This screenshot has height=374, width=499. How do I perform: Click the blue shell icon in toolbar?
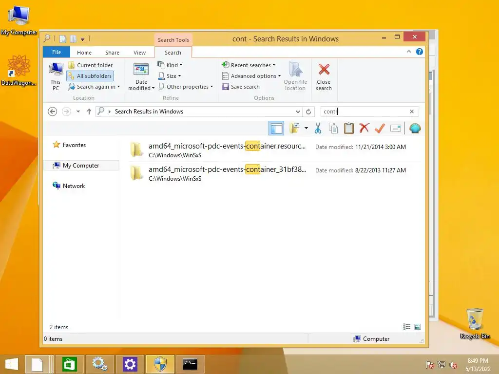pyautogui.click(x=415, y=128)
